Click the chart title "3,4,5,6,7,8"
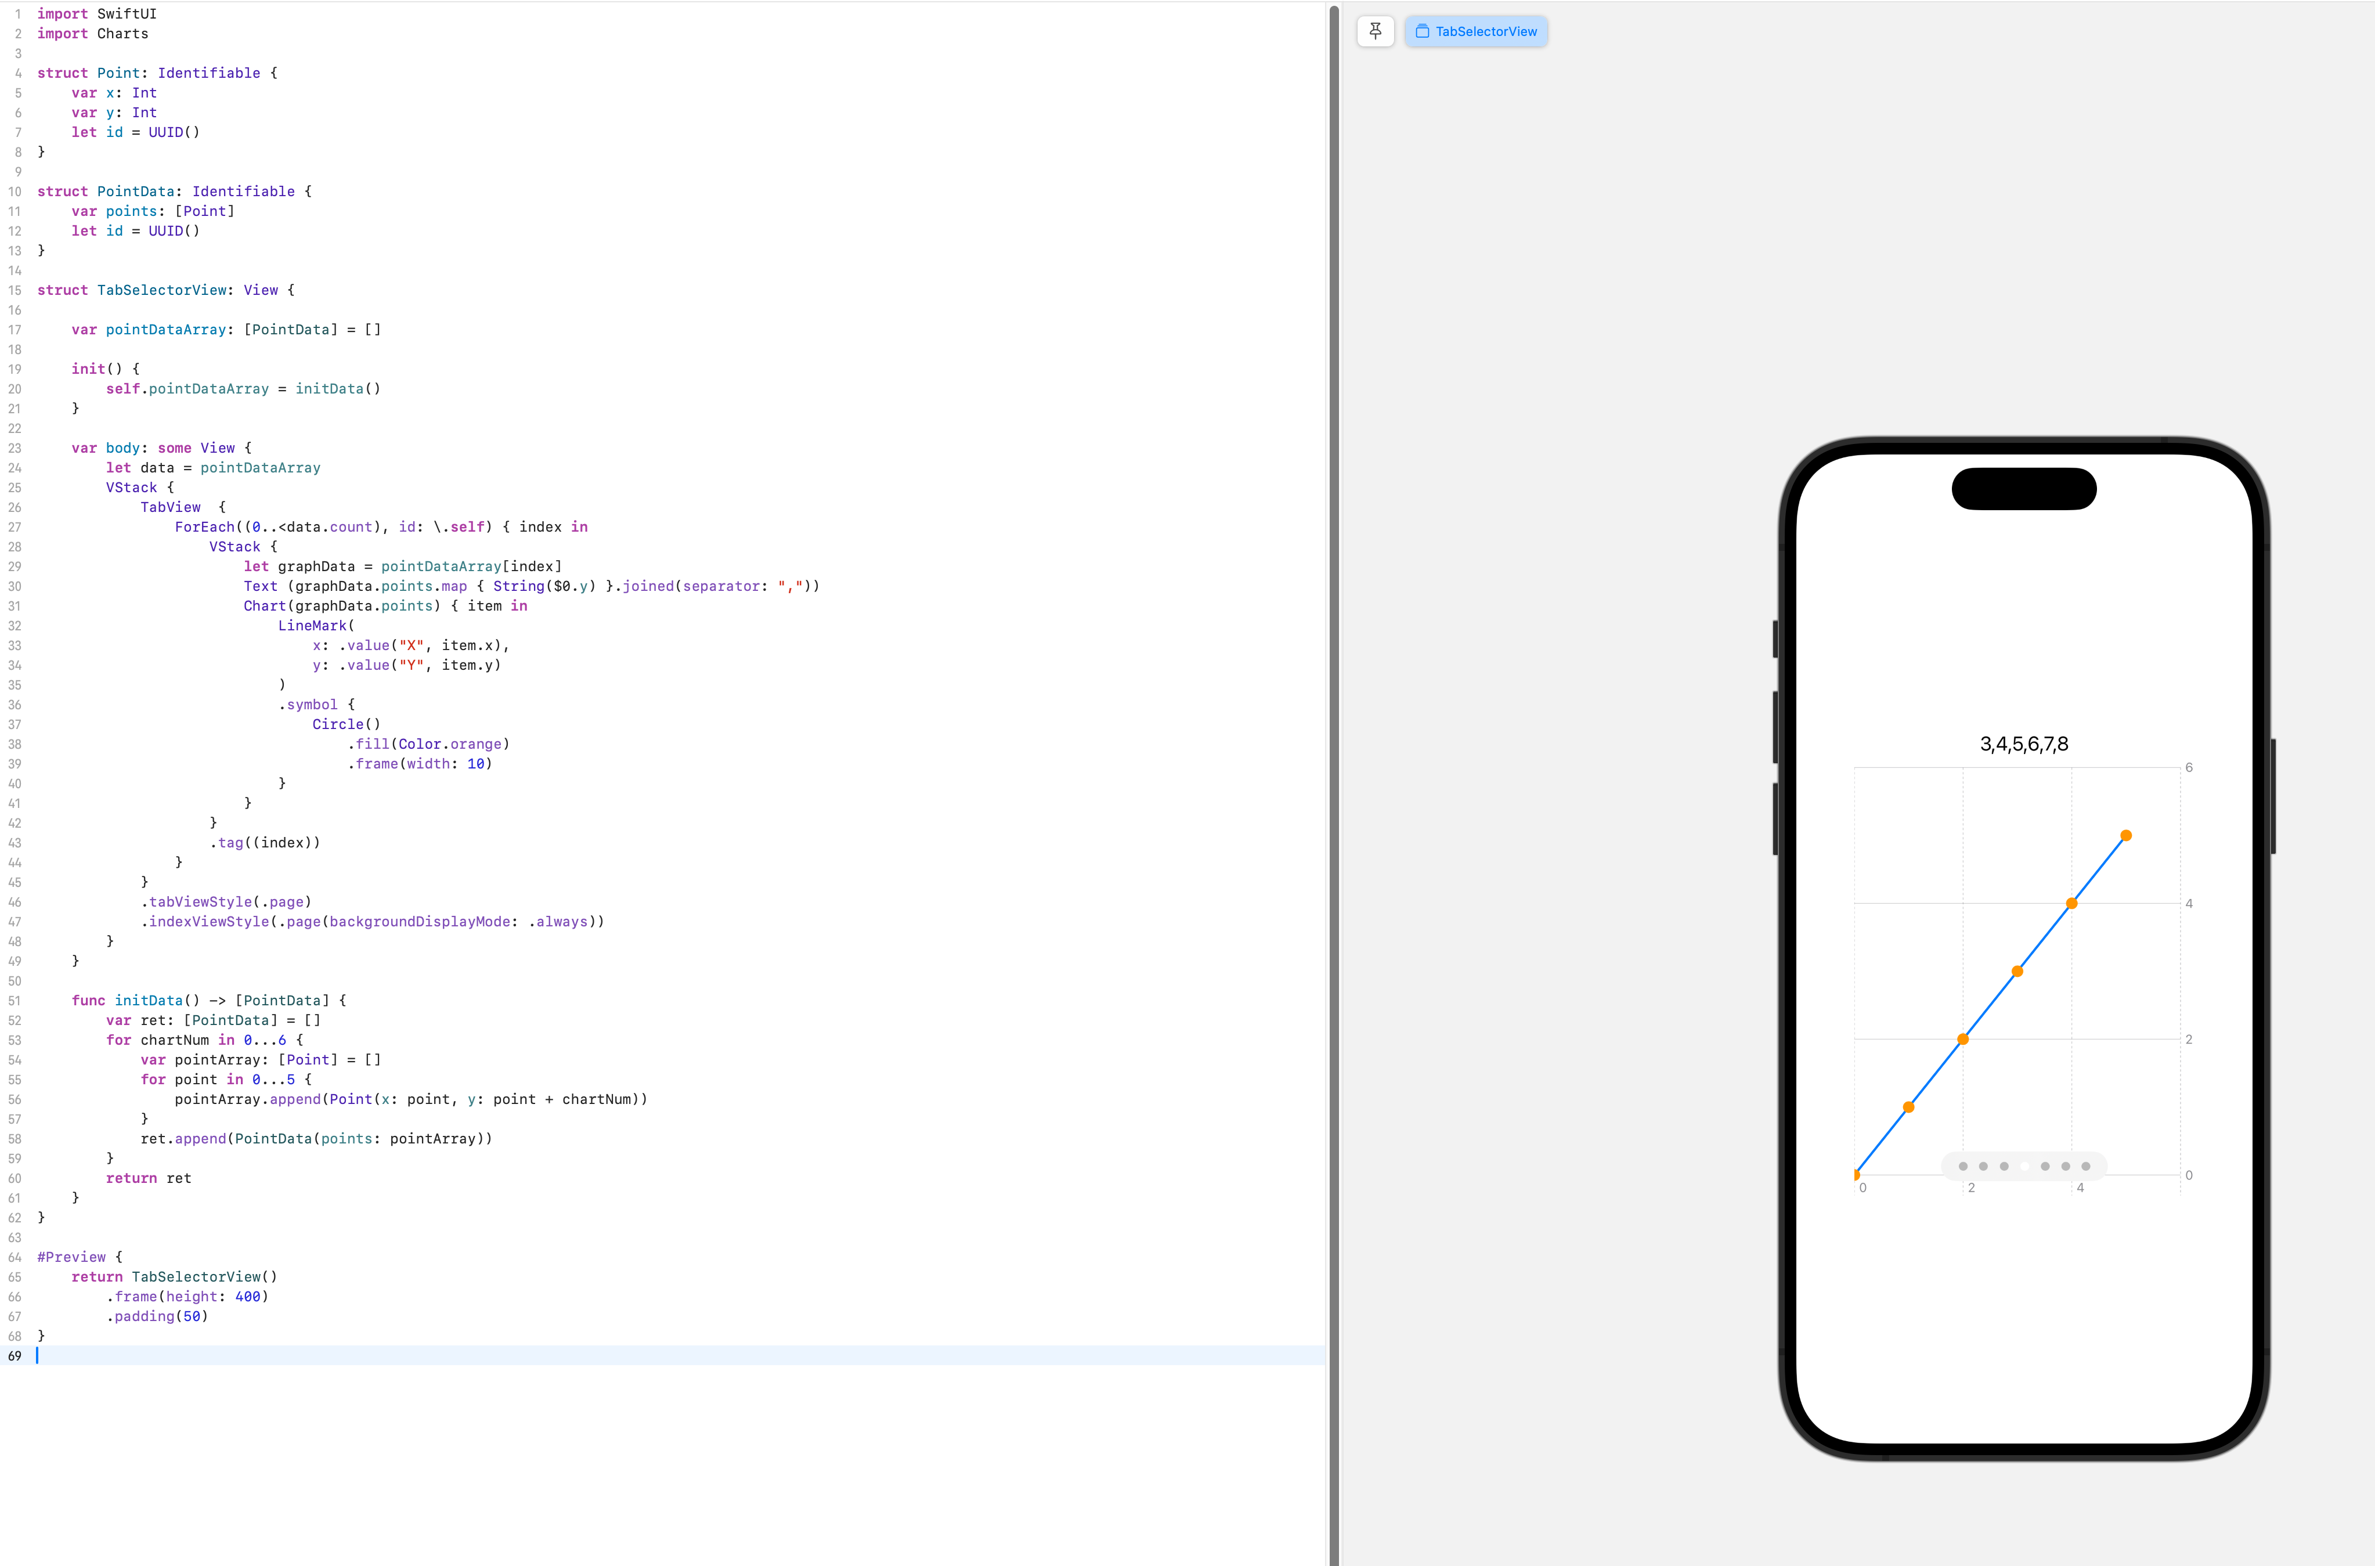This screenshot has height=1566, width=2375. [2024, 744]
